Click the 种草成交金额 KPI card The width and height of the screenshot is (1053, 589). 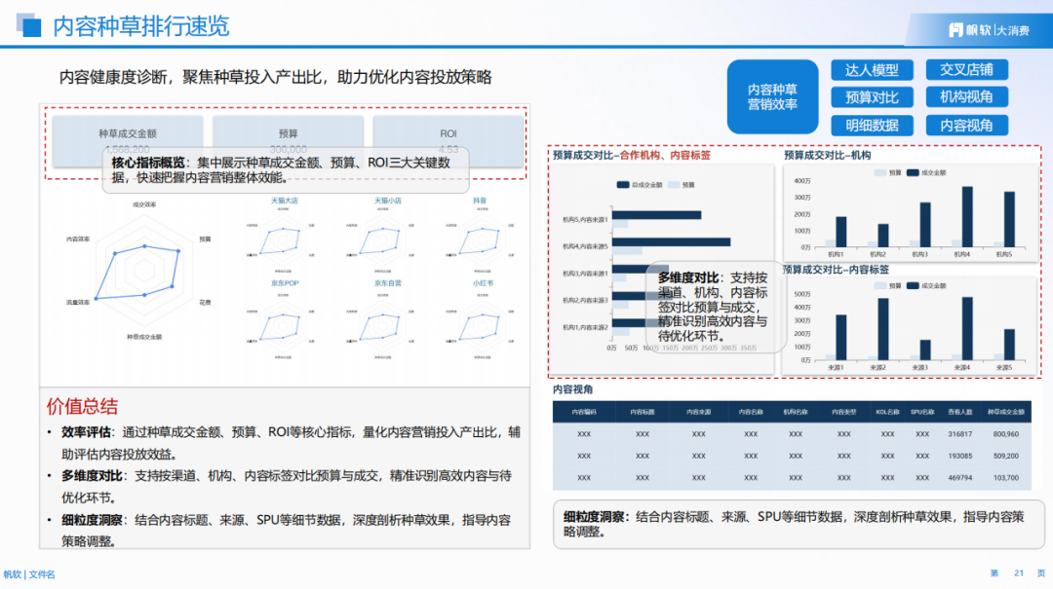click(x=128, y=134)
